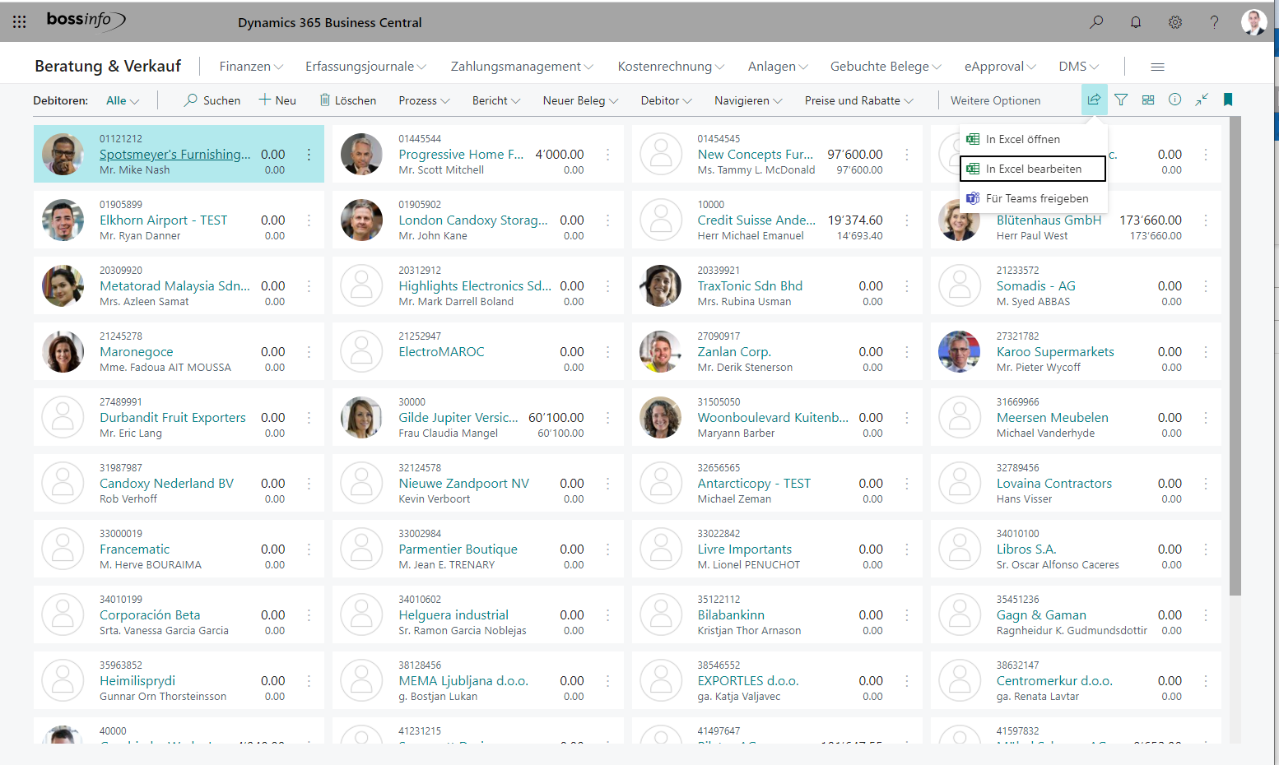Click the share/export arrow icon in toolbar
Screen dimensions: 1279x765
pyautogui.click(x=1094, y=99)
